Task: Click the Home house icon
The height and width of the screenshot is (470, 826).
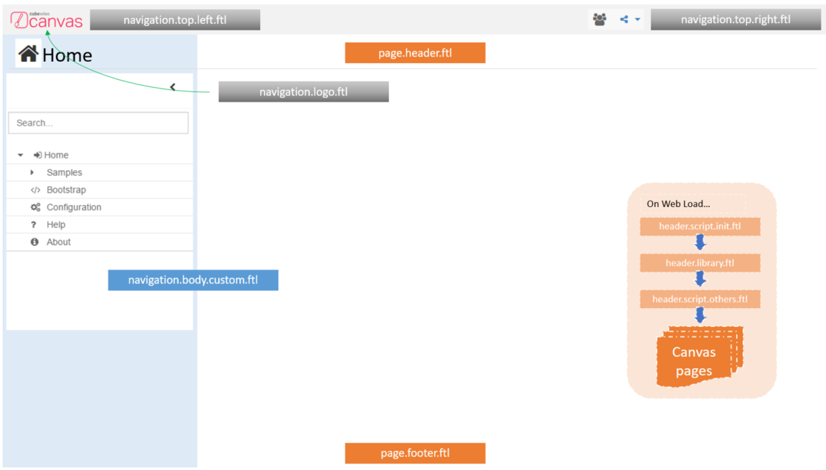Action: pos(28,54)
